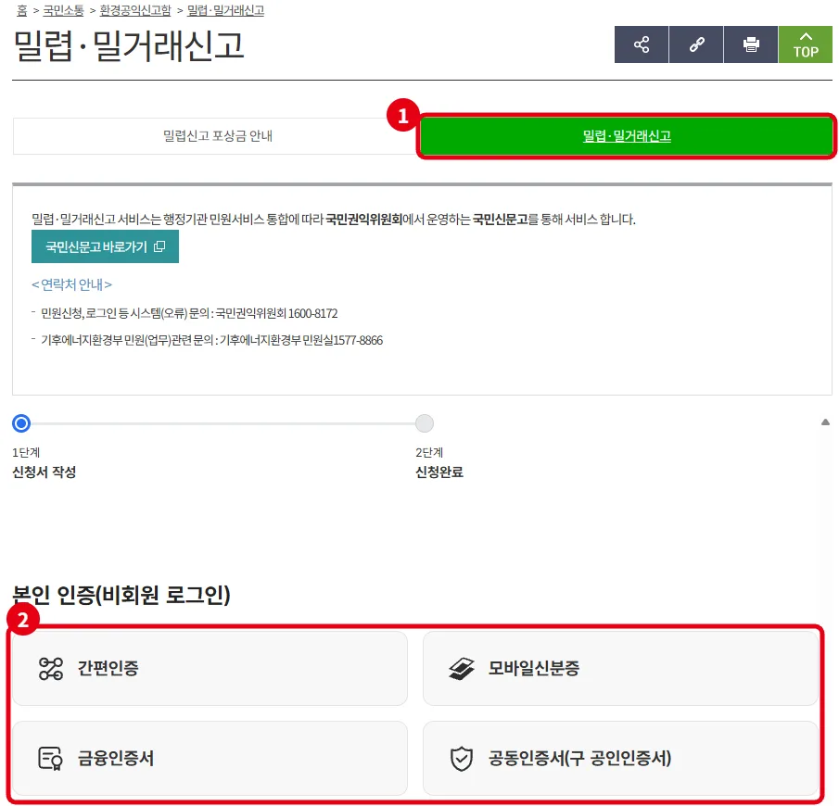Viewport: 839px width, 806px height.
Task: Click the 공동인증서 shield check icon
Action: coord(462,759)
